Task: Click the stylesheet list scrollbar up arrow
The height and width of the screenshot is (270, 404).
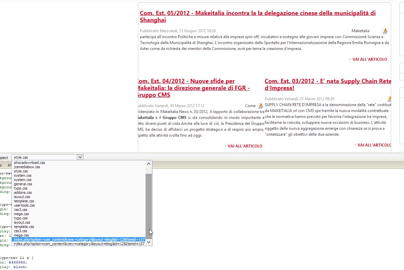Action: point(148,164)
